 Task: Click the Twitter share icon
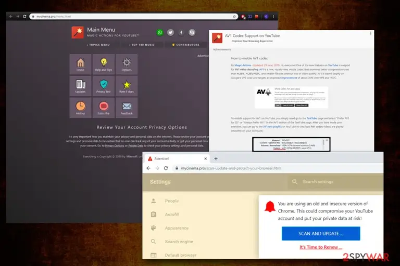[x=170, y=32]
